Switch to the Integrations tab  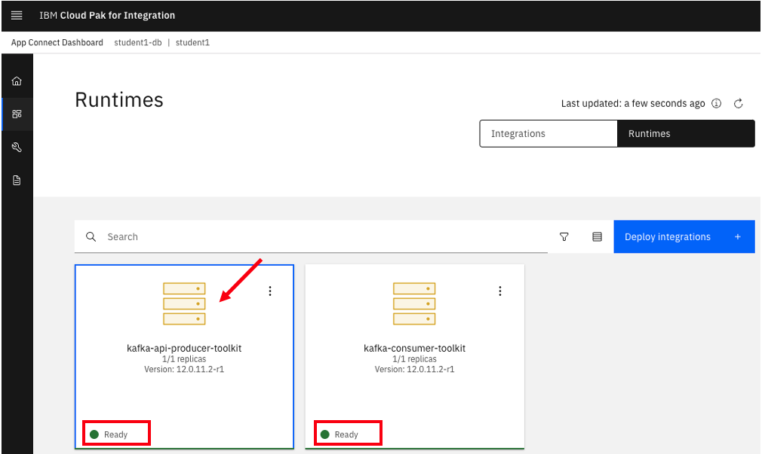tap(548, 133)
